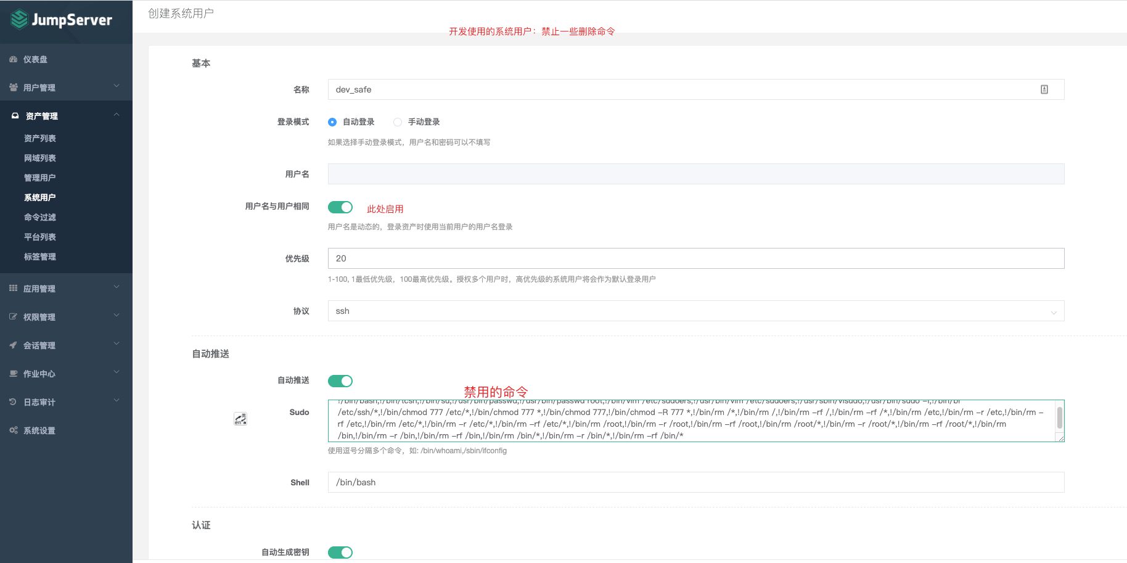Click the Sudo textarea resize handle
Image resolution: width=1127 pixels, height=563 pixels.
[x=1060, y=438]
